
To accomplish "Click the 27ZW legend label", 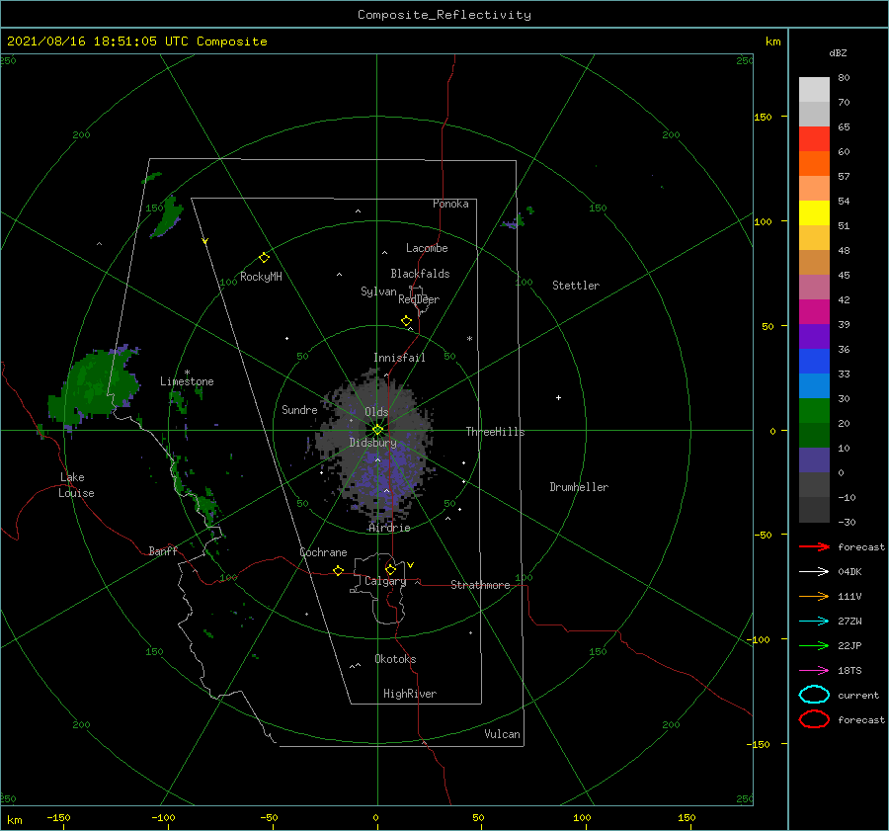I will [849, 622].
